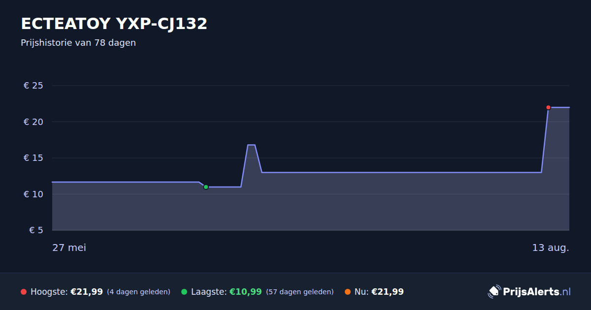
Task: Click the € 5 axis label
Action: (x=36, y=230)
